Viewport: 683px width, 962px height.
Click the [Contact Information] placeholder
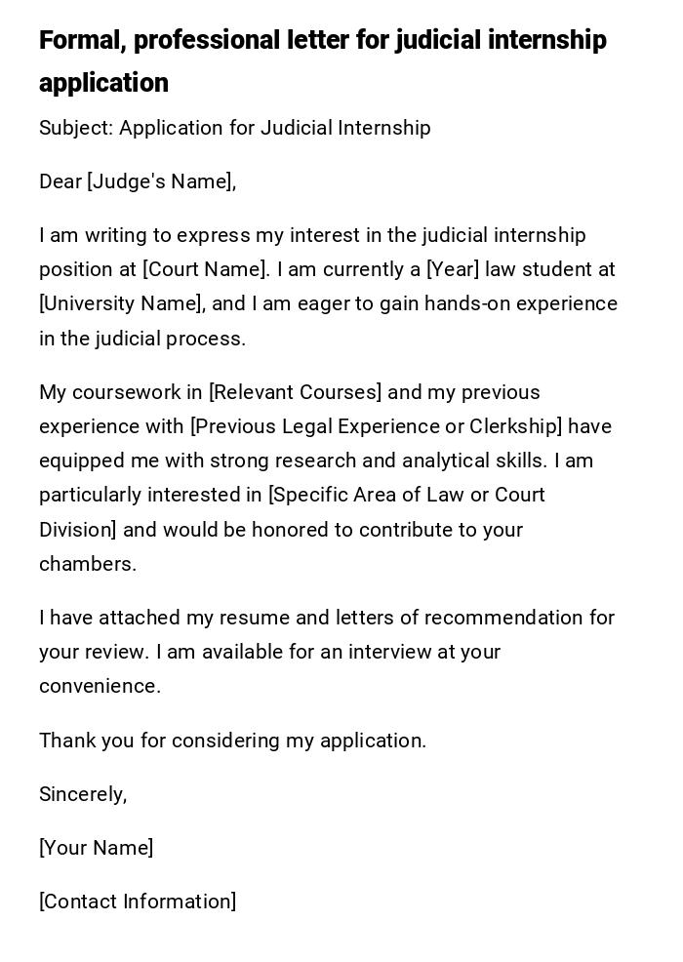point(138,902)
